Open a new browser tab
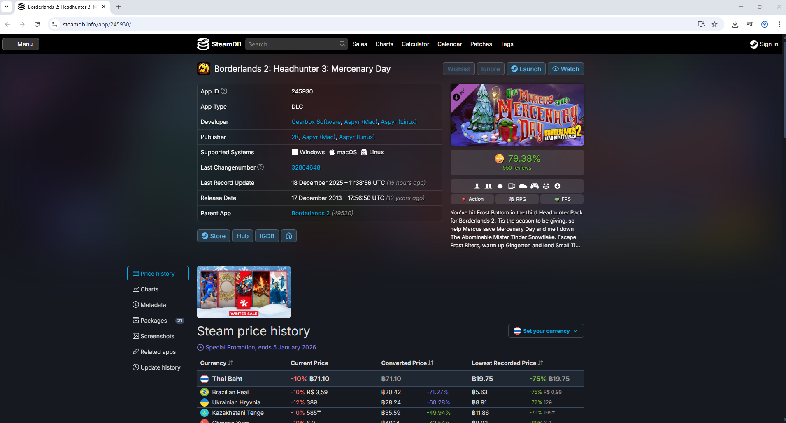The image size is (786, 423). 119,7
